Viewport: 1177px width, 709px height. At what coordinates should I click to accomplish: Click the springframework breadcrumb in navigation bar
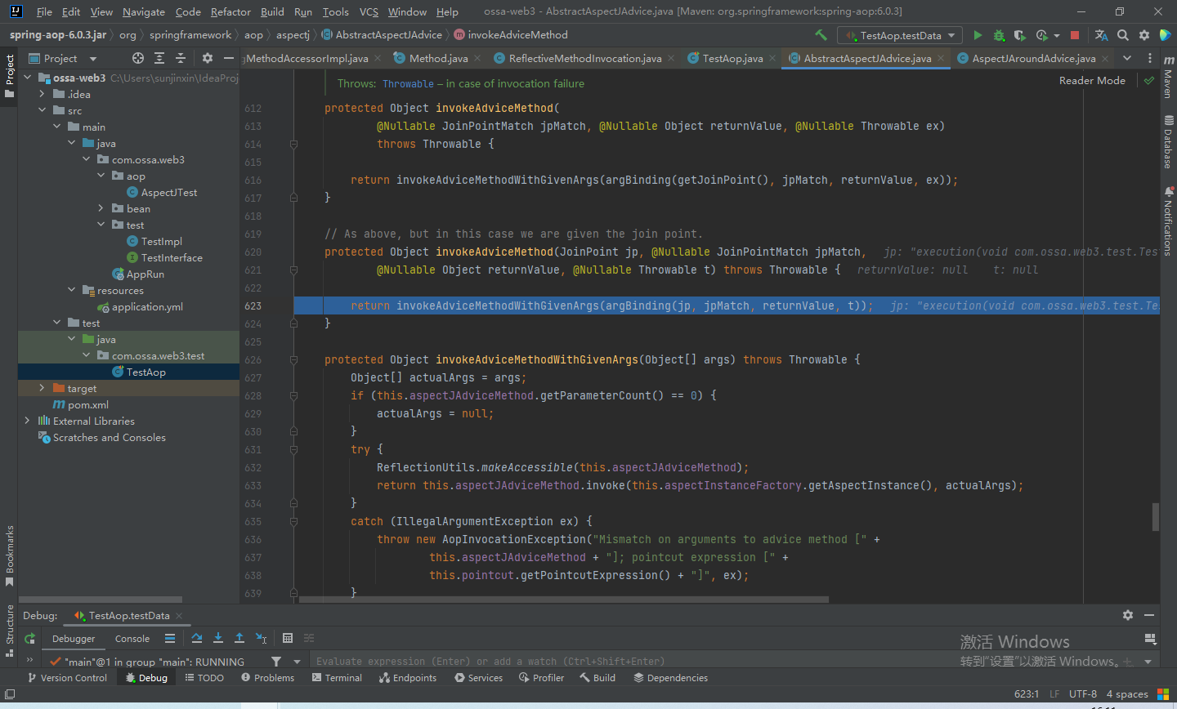pos(190,34)
